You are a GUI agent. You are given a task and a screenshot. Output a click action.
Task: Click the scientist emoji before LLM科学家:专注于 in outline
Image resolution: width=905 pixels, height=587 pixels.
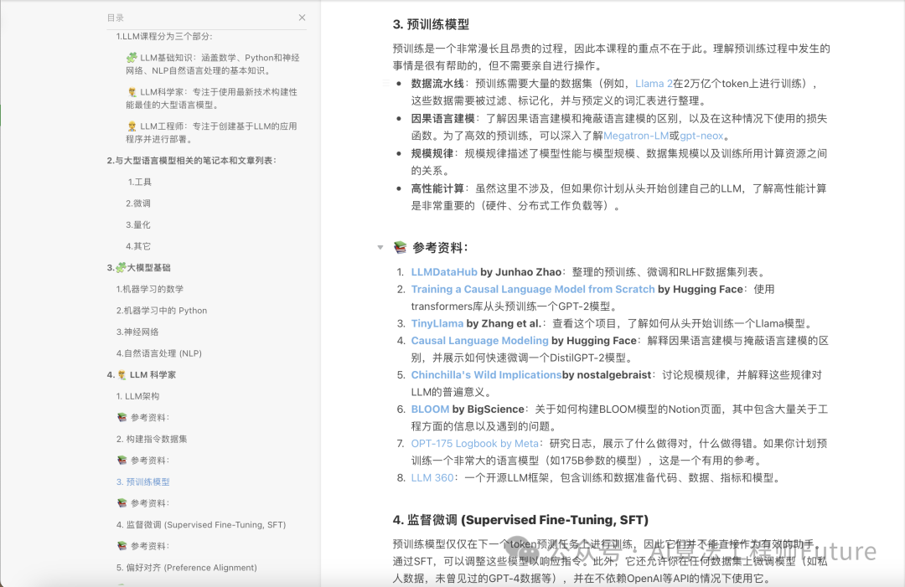(132, 91)
